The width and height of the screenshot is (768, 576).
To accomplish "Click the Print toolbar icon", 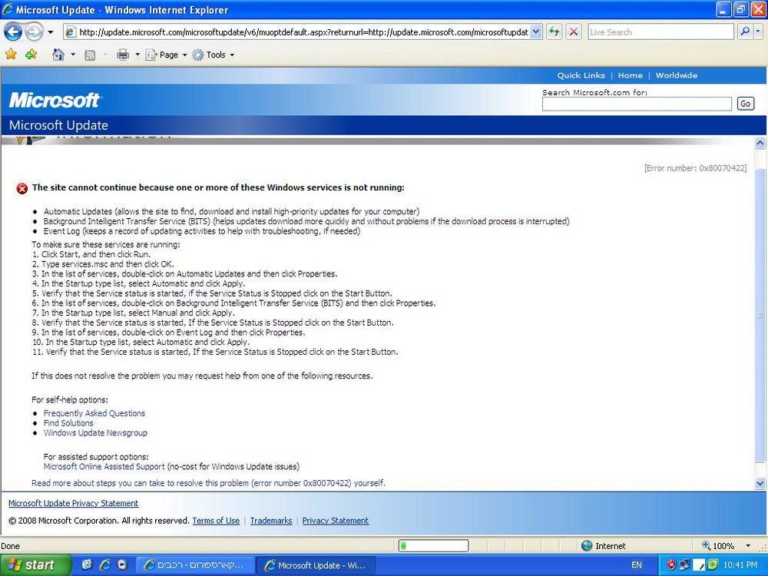I will click(122, 55).
